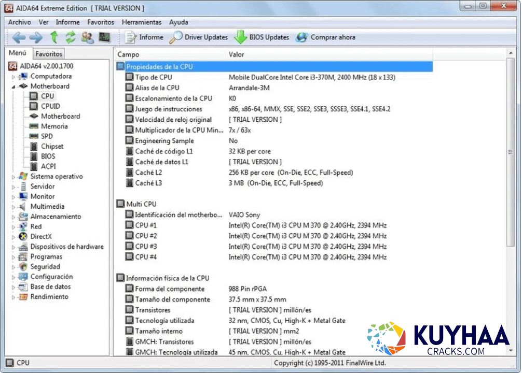Switch to the Favoritos tab

coord(49,53)
